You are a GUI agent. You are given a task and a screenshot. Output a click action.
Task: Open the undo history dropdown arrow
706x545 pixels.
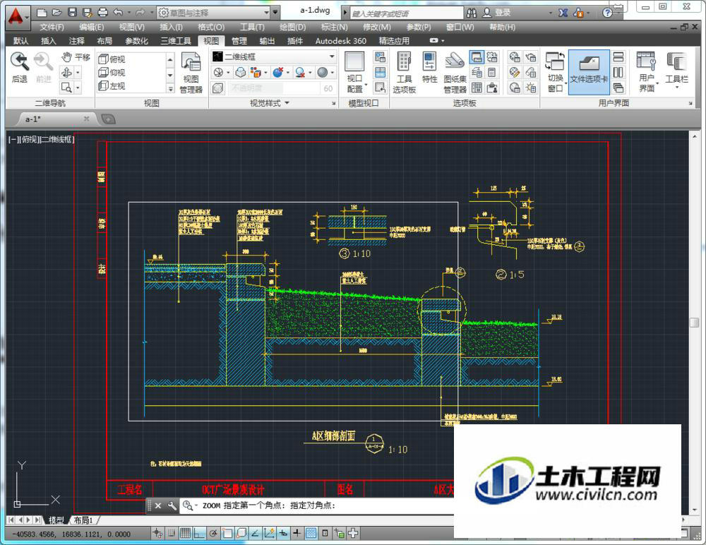(x=128, y=13)
